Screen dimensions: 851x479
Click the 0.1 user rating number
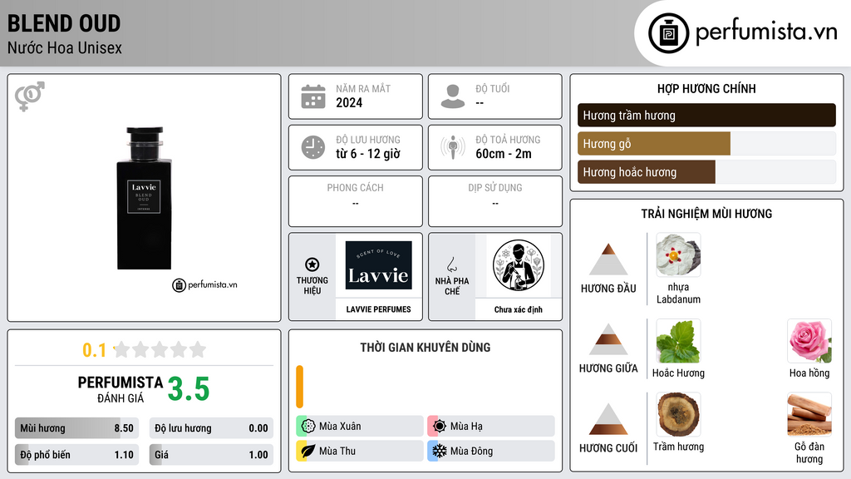pos(95,350)
